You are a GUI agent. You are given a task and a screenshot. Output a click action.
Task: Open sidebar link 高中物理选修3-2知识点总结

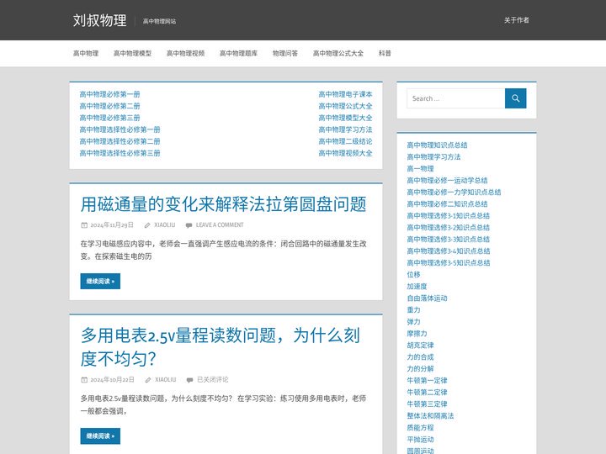point(449,227)
